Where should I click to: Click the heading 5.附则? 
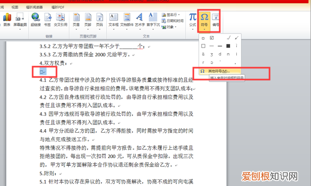click(x=48, y=174)
